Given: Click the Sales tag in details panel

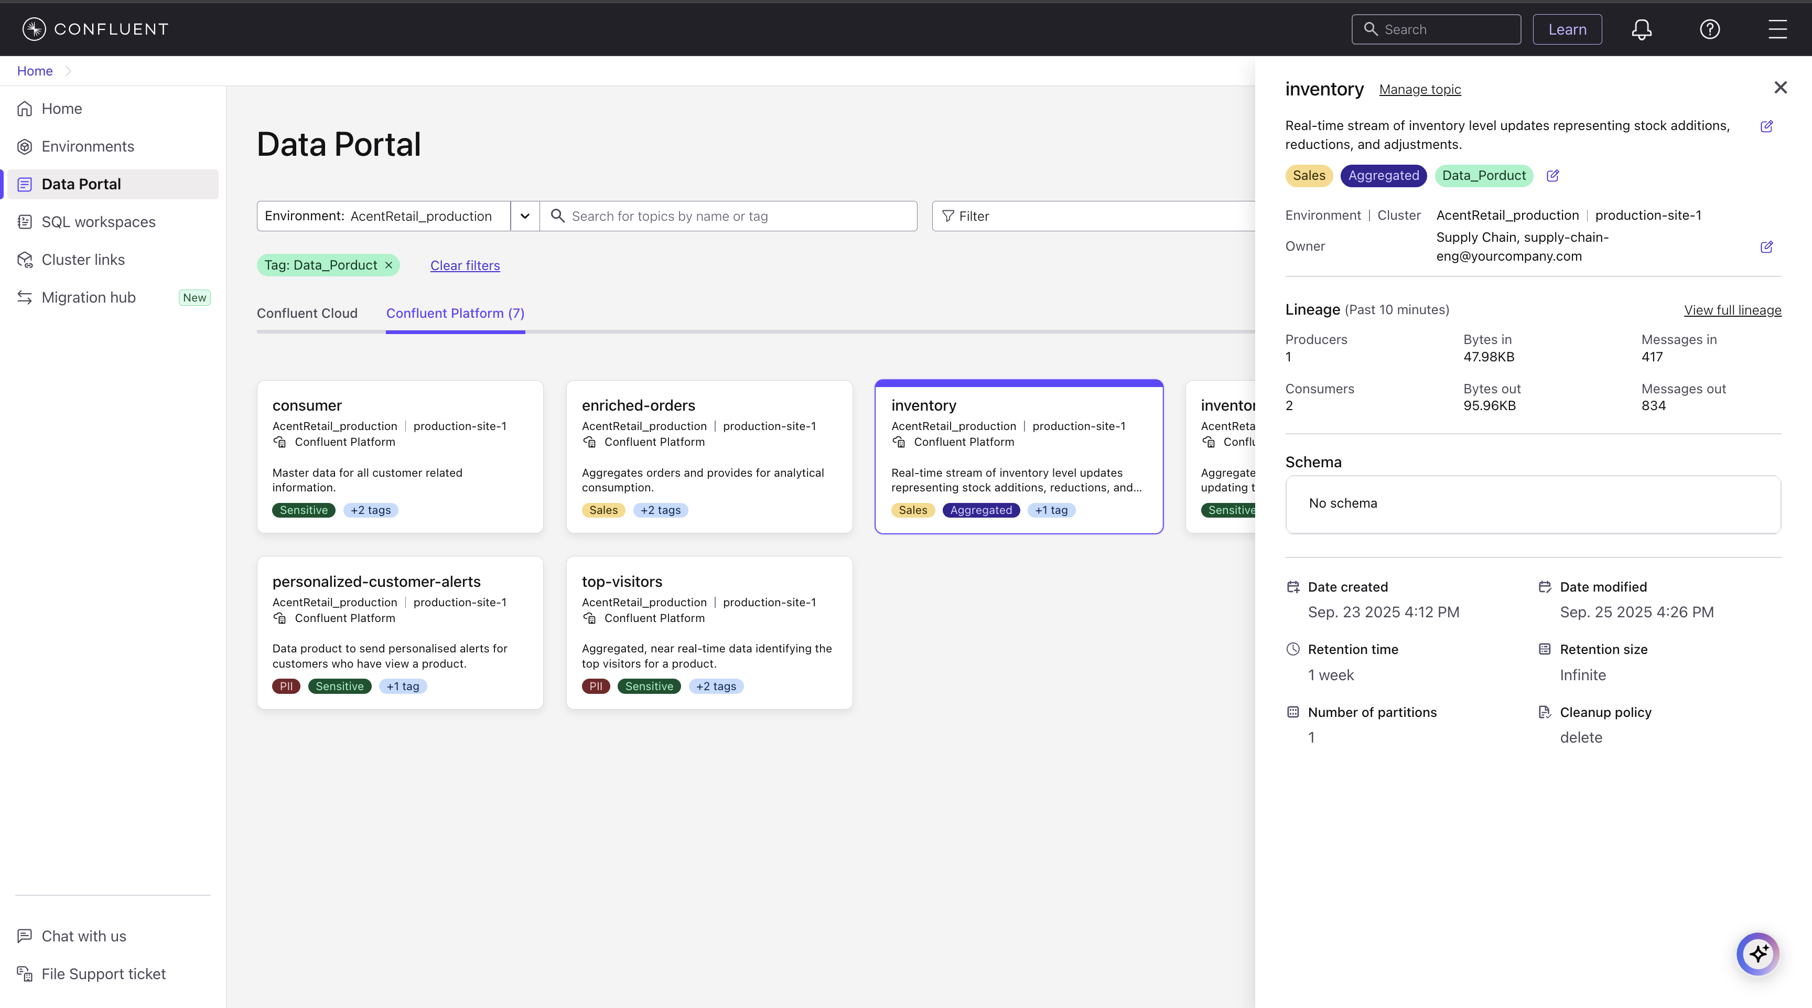Looking at the screenshot, I should click(1309, 175).
